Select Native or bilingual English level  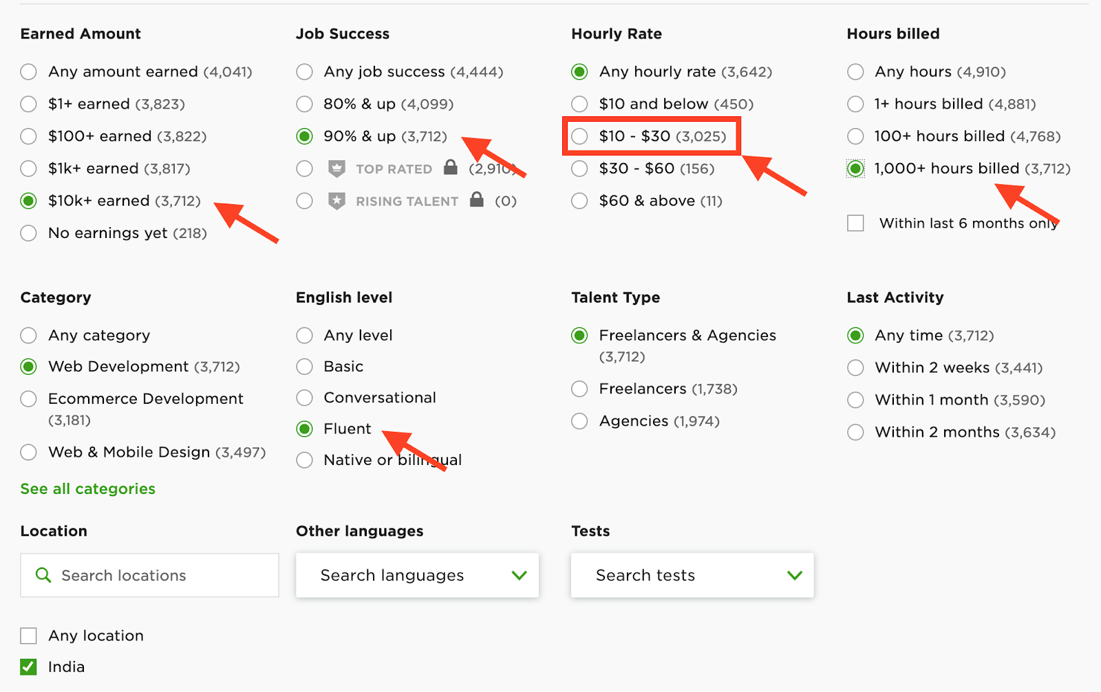point(304,460)
